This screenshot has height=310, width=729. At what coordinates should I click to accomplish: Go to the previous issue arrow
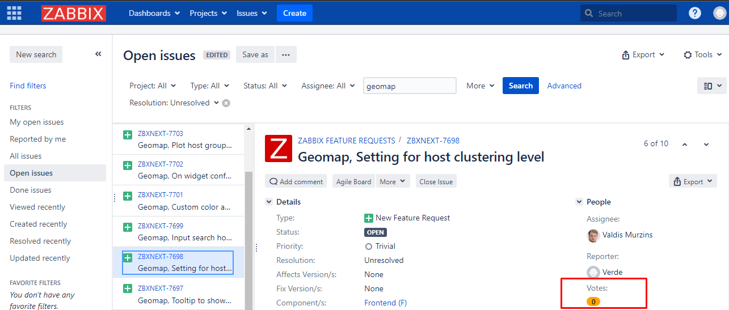[x=685, y=145]
